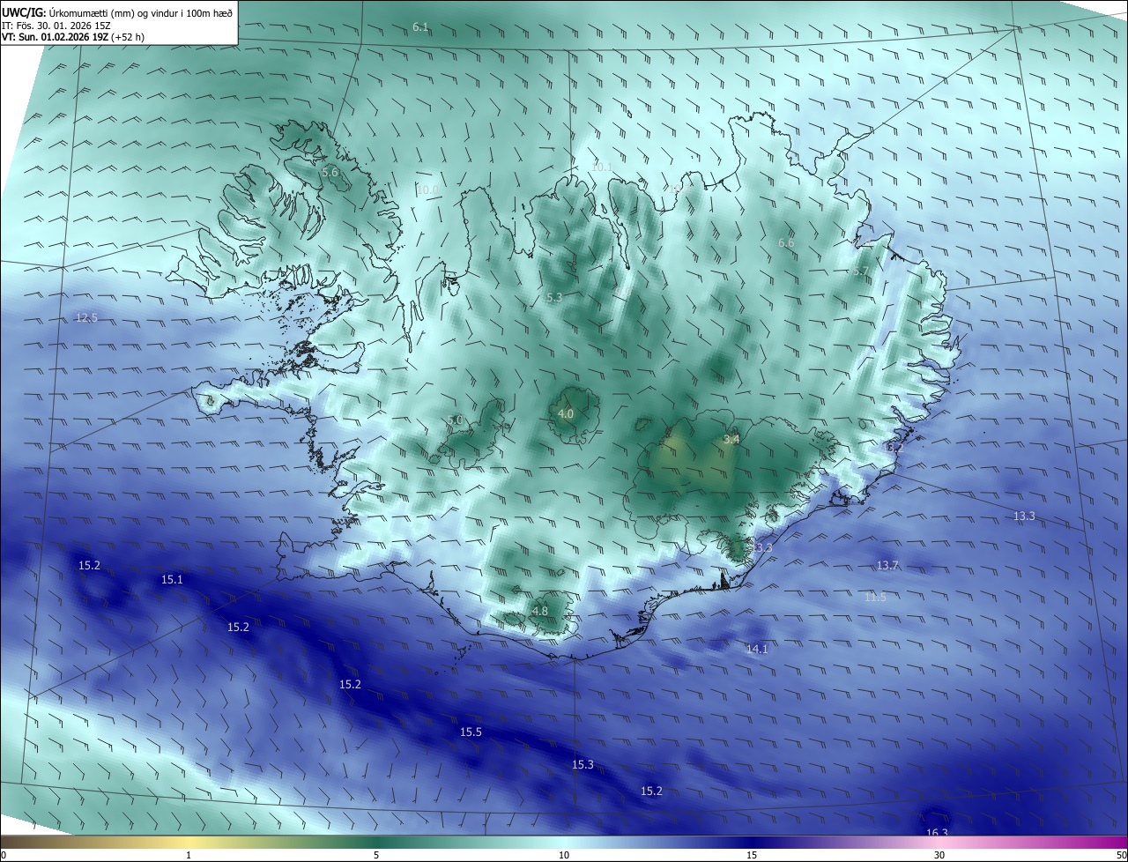Click the colour scale tick label 50

(x=1121, y=855)
